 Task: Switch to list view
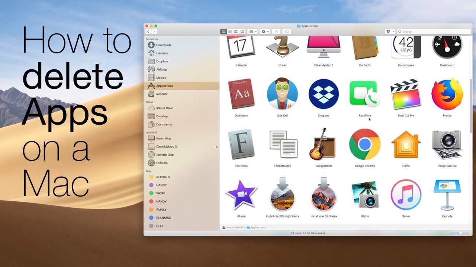pos(230,32)
